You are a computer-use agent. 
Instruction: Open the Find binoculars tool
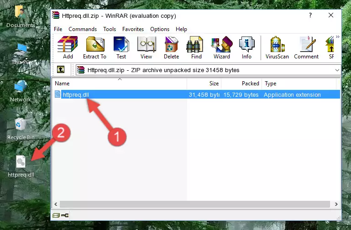click(x=196, y=47)
